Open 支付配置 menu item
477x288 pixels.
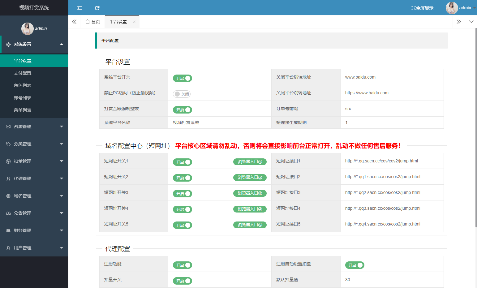coord(34,73)
